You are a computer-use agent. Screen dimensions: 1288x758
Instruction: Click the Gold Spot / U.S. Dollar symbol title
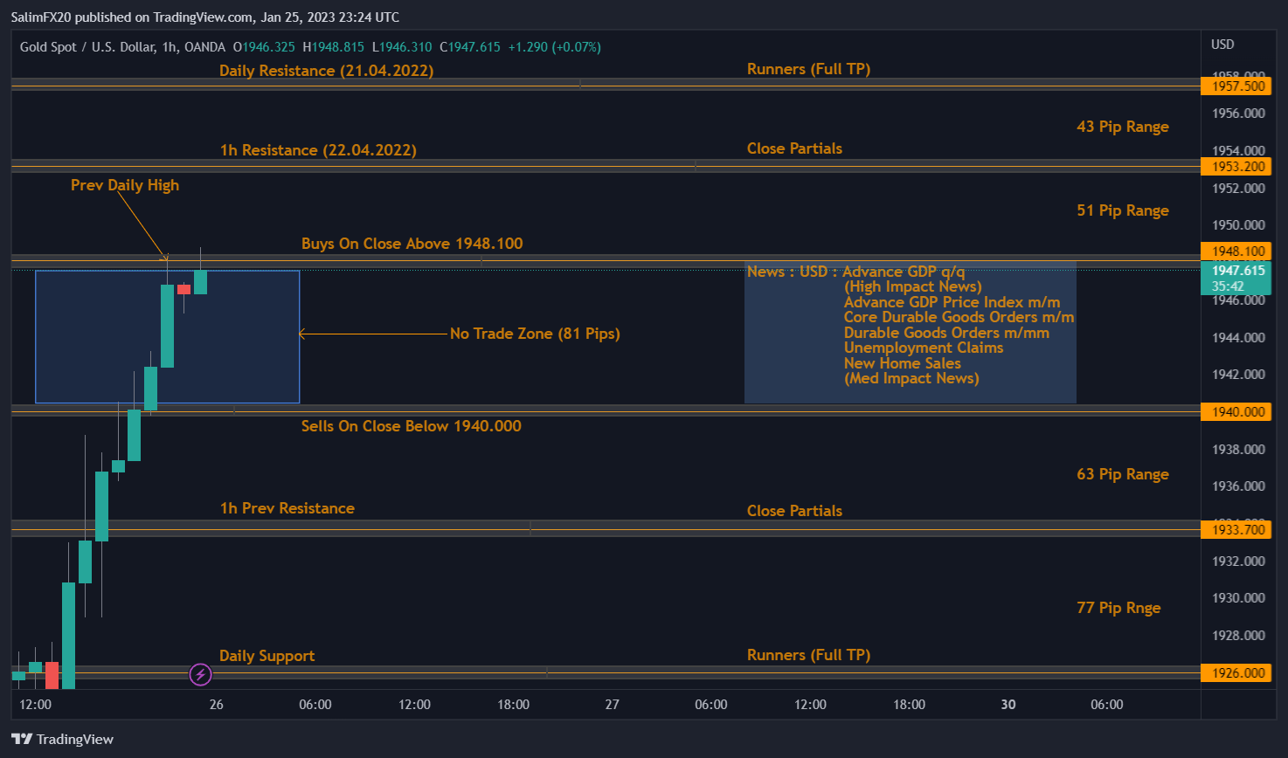pyautogui.click(x=87, y=47)
